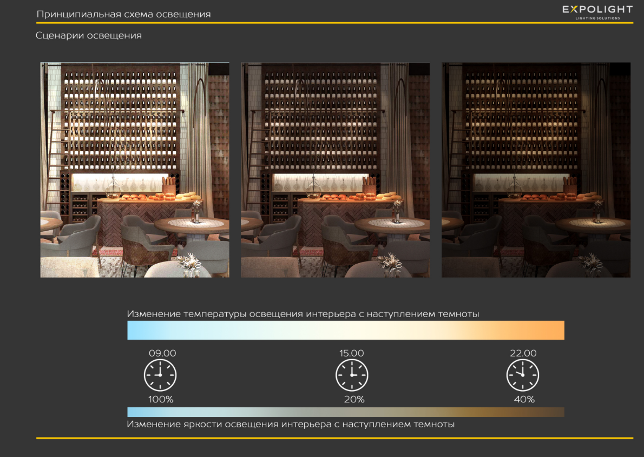Click the clock icon showing 15.00

pos(352,375)
